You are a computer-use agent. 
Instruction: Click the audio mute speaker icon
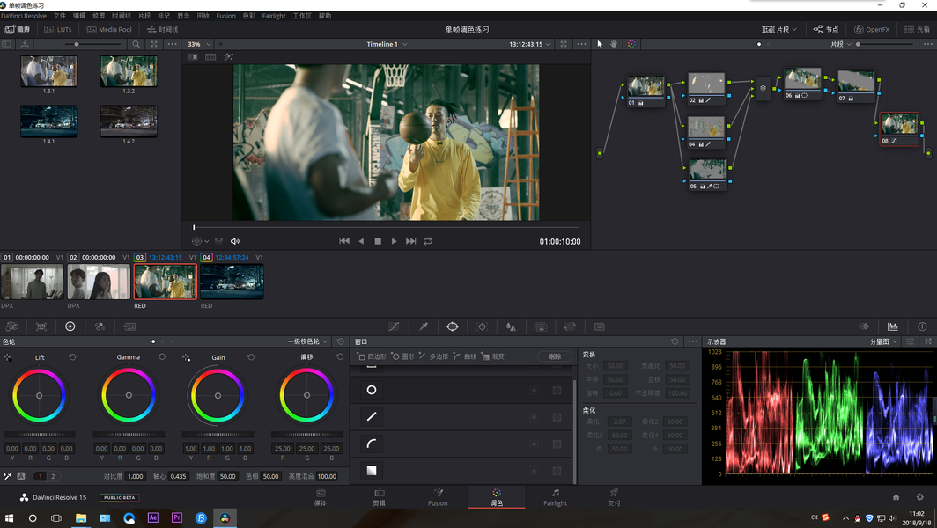click(235, 241)
